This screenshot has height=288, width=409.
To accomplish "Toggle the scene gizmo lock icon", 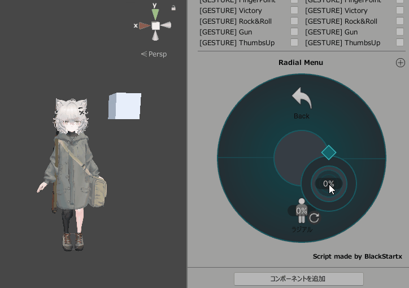I will [x=173, y=8].
